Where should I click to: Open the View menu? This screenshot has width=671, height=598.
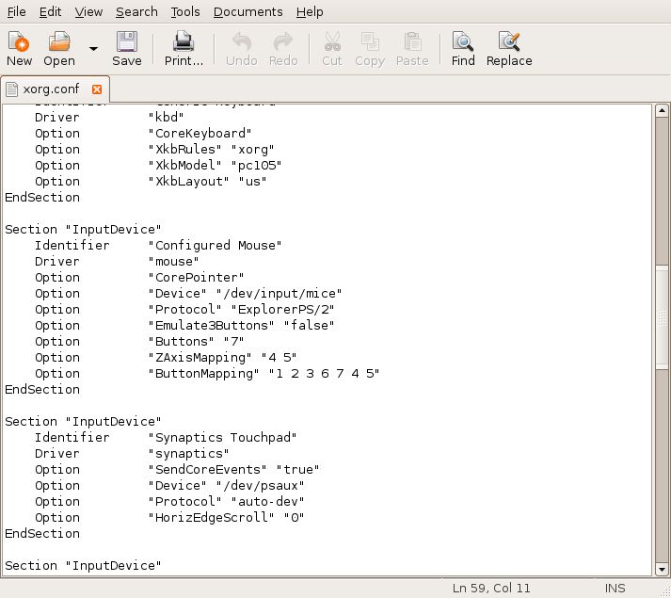88,12
